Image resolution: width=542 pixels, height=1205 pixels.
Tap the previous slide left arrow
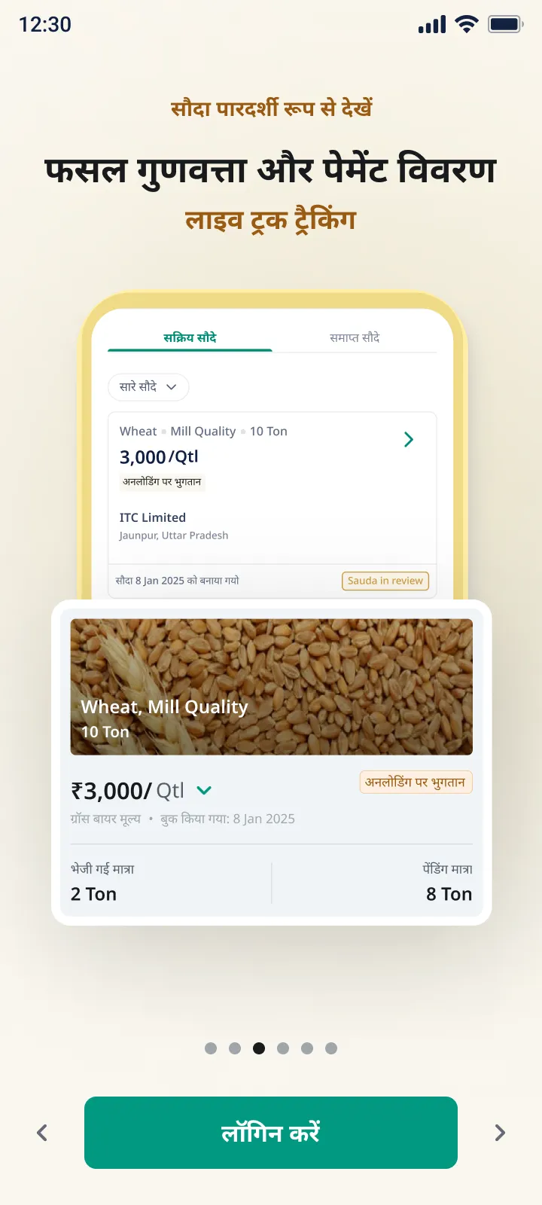(x=42, y=1133)
